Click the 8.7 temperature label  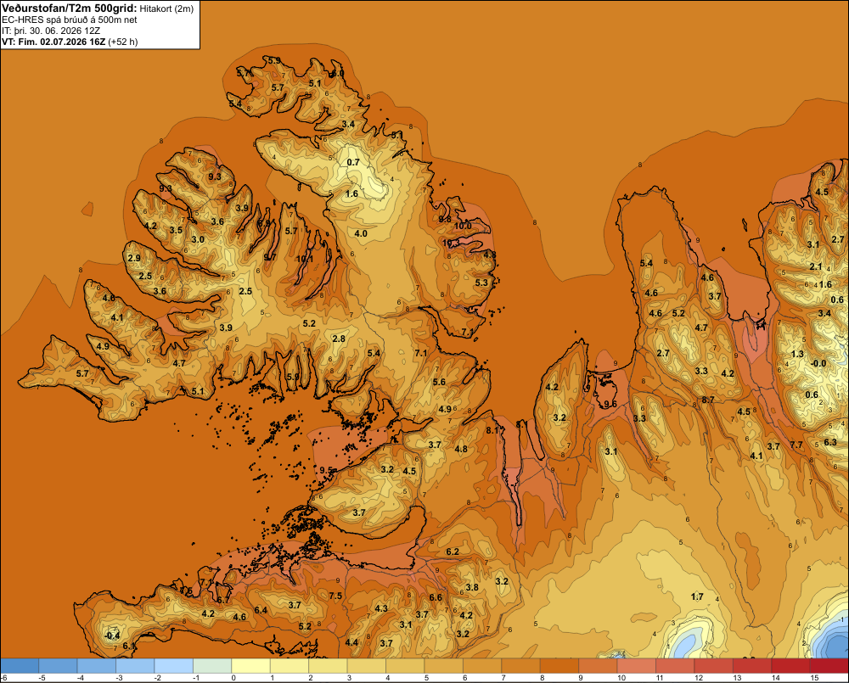tap(708, 400)
